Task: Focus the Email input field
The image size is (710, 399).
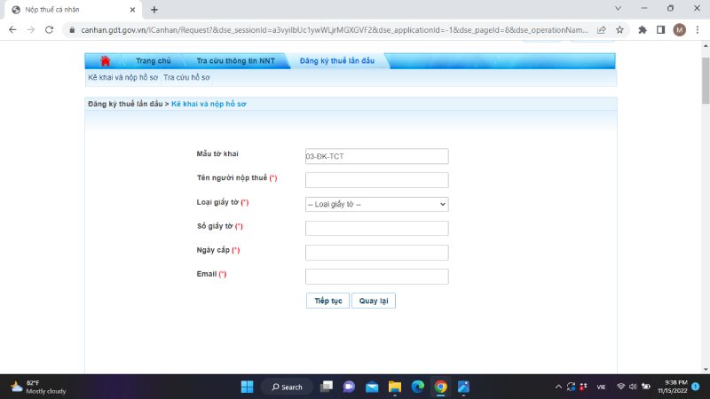Action: click(x=376, y=277)
